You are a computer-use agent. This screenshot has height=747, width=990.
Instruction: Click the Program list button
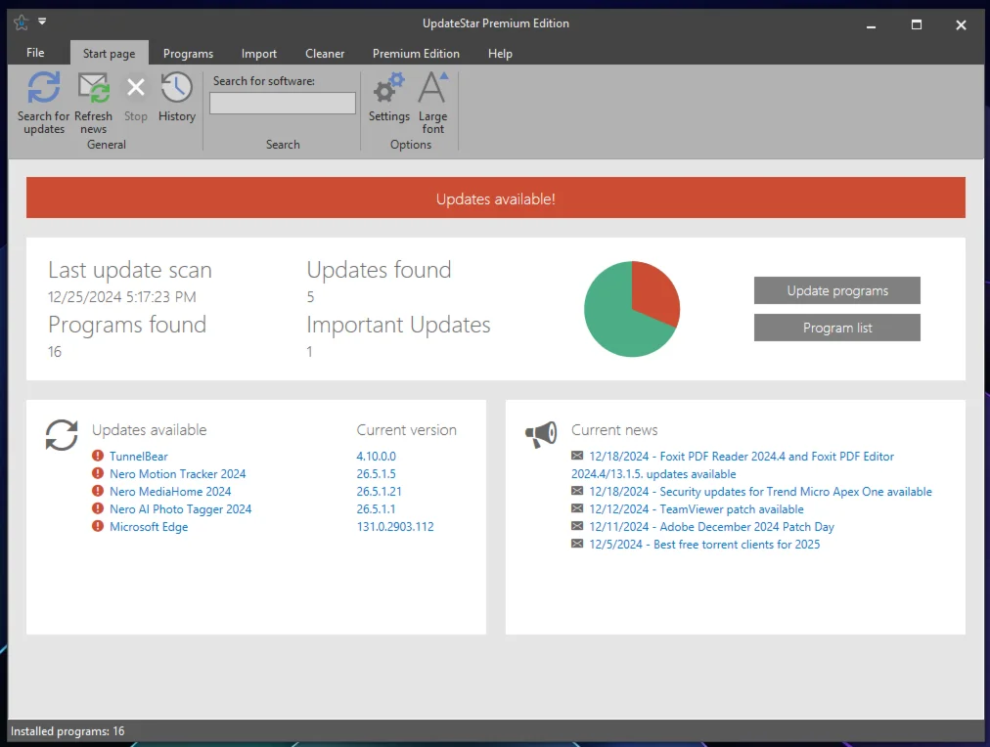(836, 328)
